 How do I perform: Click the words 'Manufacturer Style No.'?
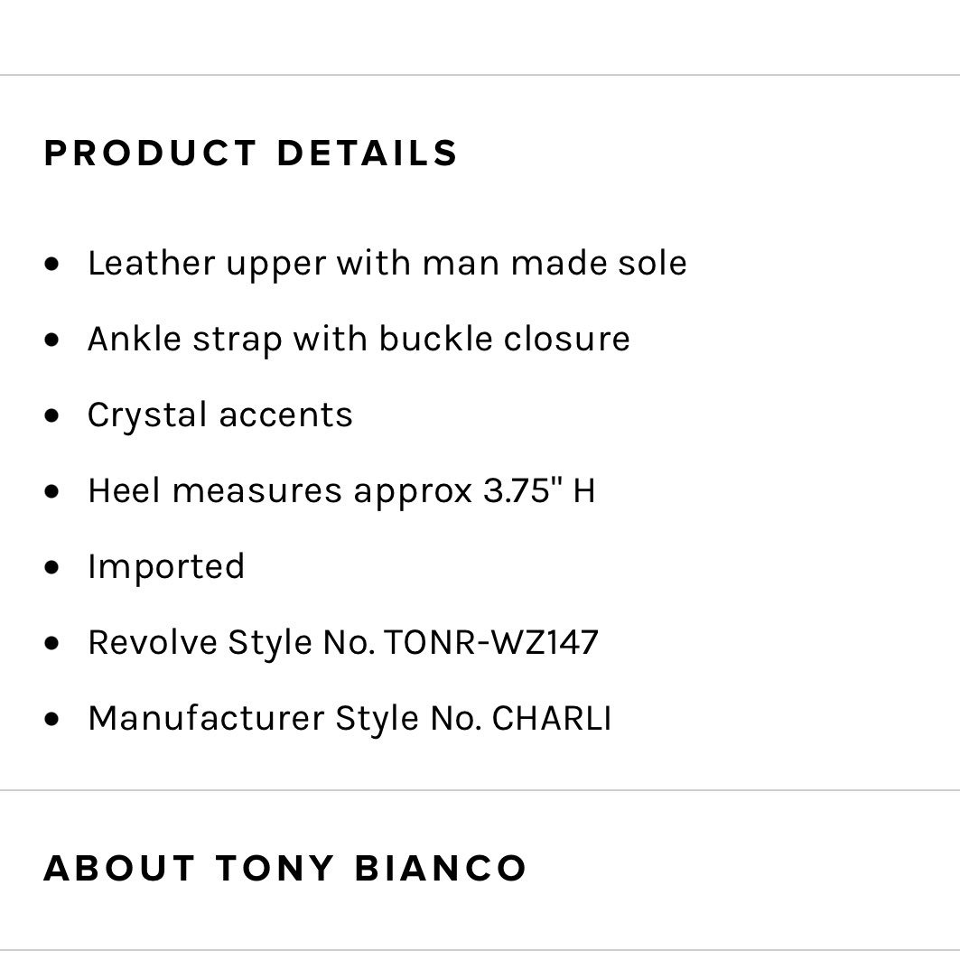(x=284, y=720)
